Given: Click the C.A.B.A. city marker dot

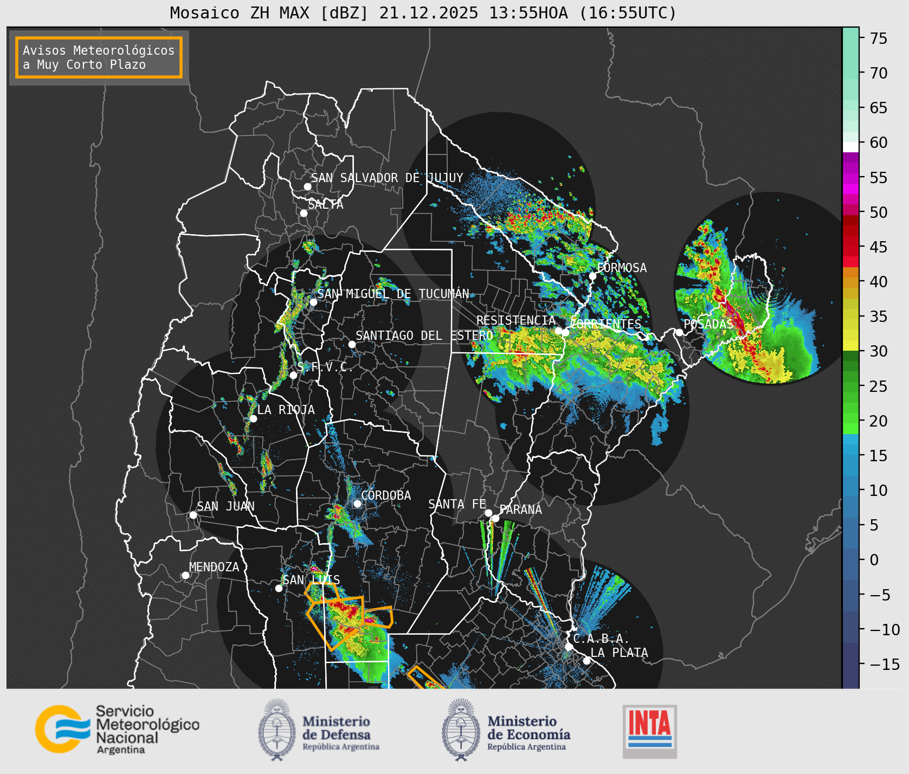Looking at the screenshot, I should click(x=569, y=647).
